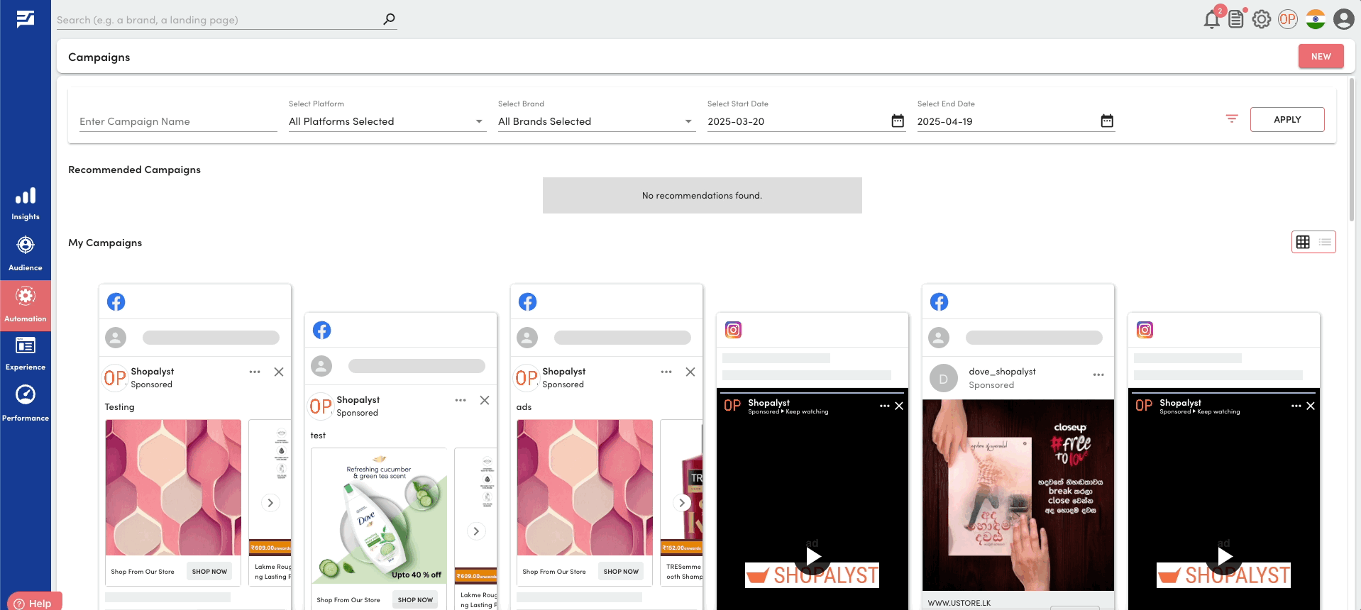Open the settings gear icon
Screen dimensions: 1361x610
1262,19
